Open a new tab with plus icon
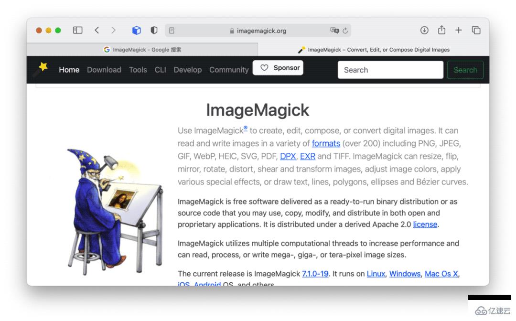The image size is (516, 321). [458, 30]
